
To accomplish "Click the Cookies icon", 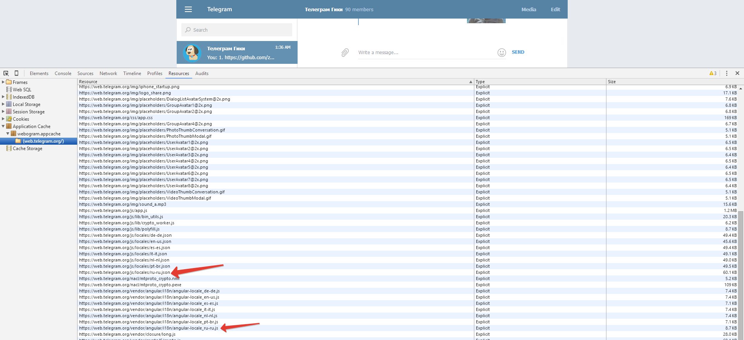I will [x=9, y=119].
